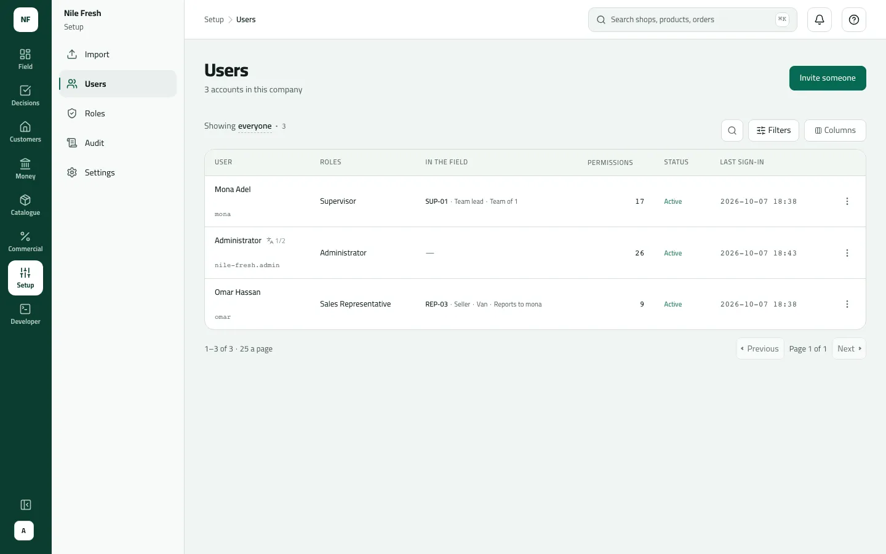The height and width of the screenshot is (554, 886).
Task: Open row actions for Administrator
Action: tap(847, 253)
